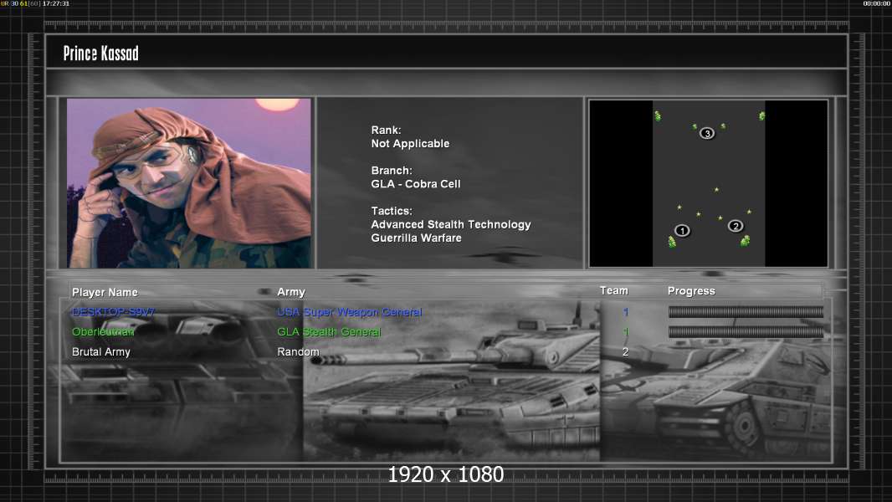Click the 00:00:00 game timer
Image resolution: width=892 pixels, height=502 pixels.
pos(877,3)
